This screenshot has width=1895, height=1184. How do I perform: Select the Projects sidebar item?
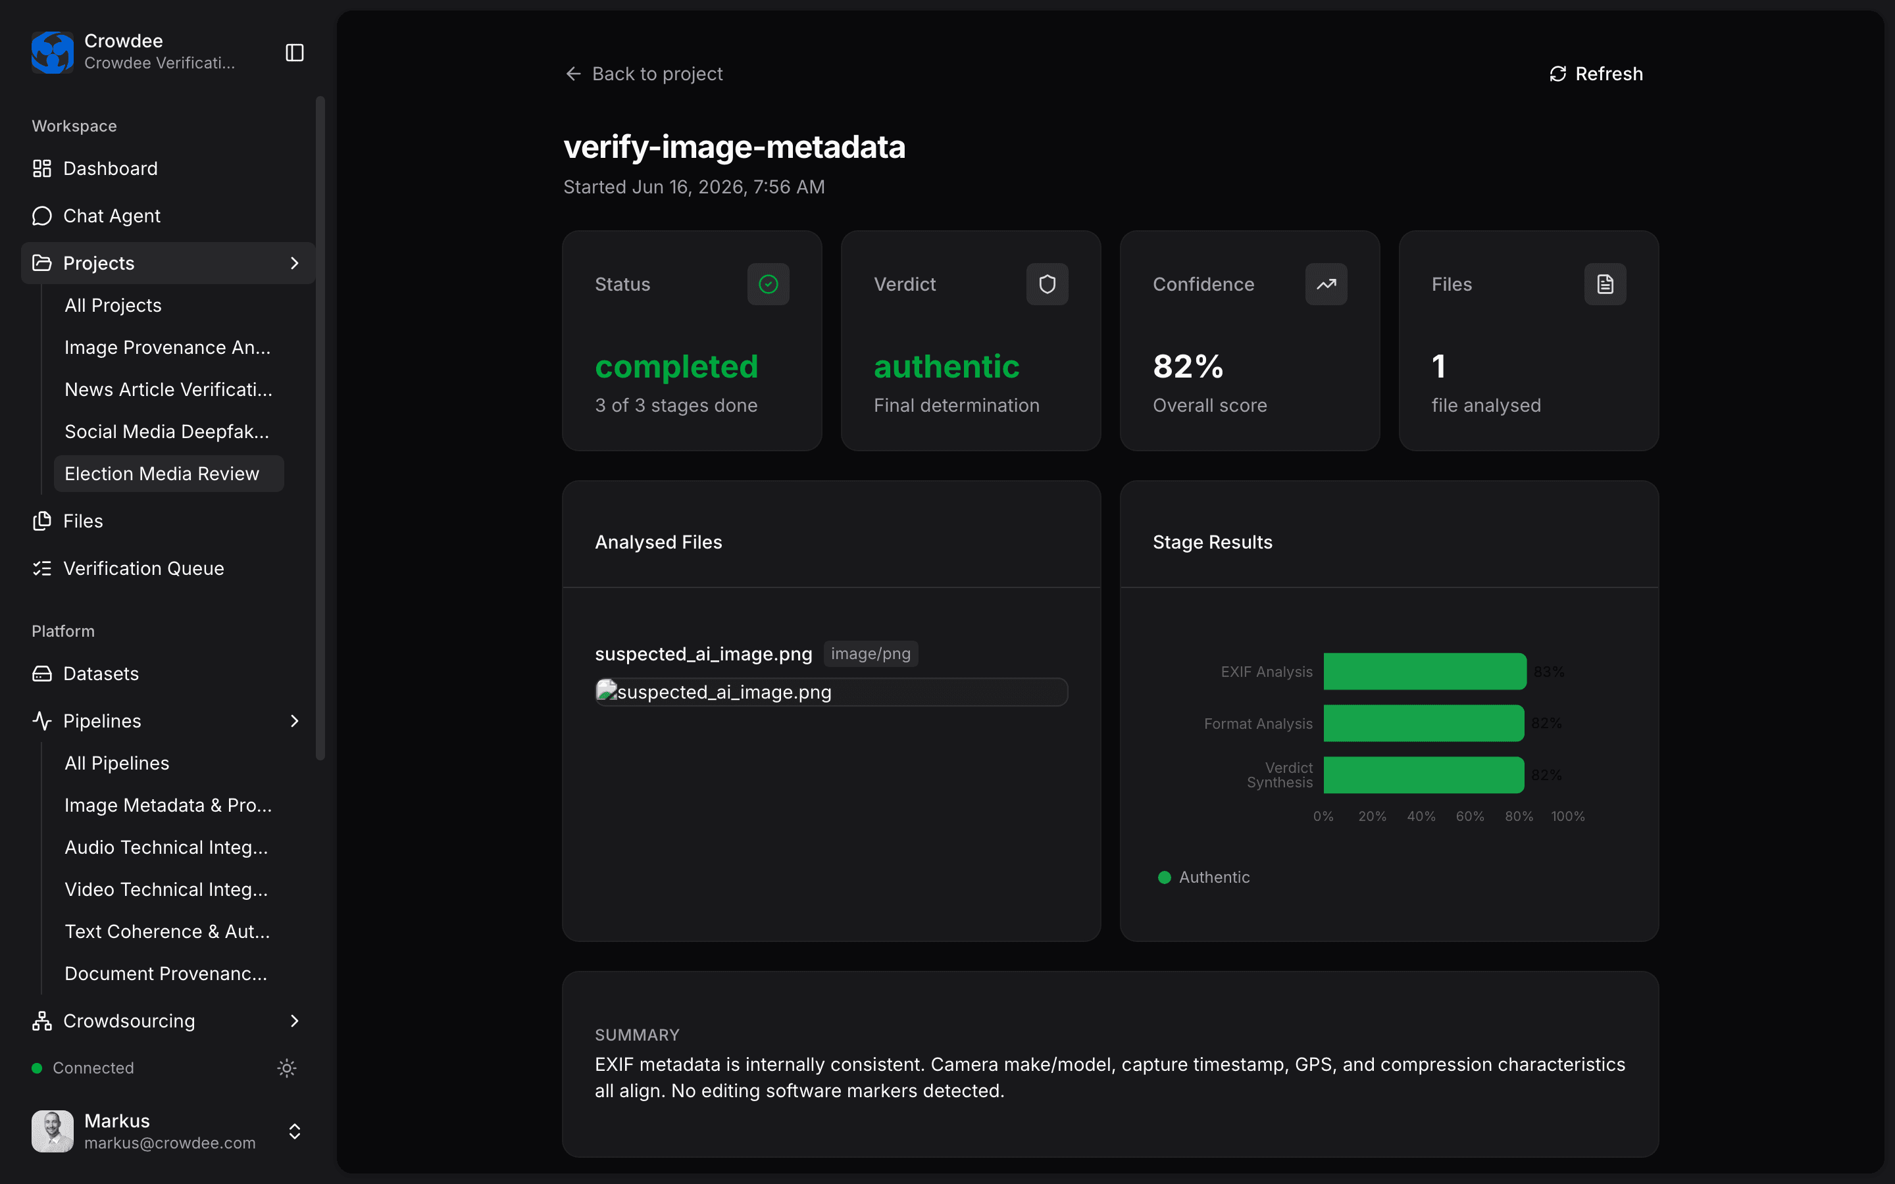tap(168, 263)
